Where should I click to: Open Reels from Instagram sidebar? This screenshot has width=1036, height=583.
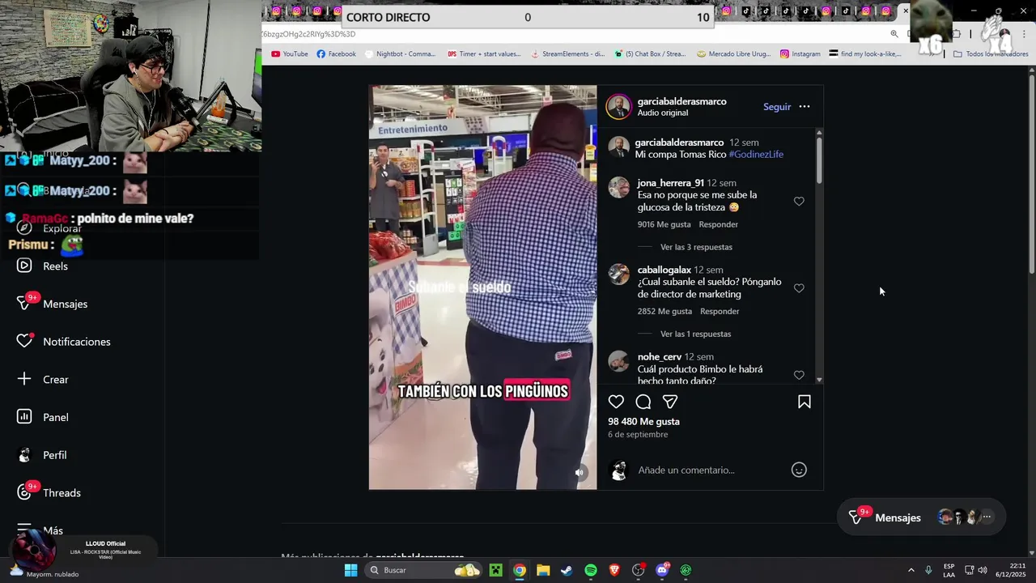pyautogui.click(x=44, y=266)
